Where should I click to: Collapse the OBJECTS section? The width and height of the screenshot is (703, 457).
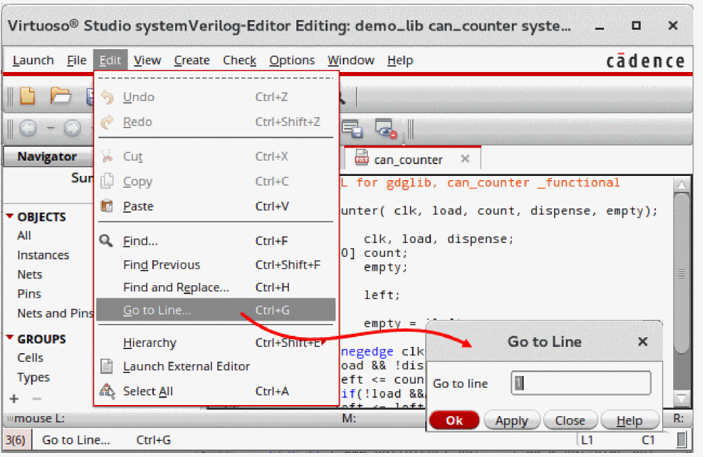coord(10,216)
